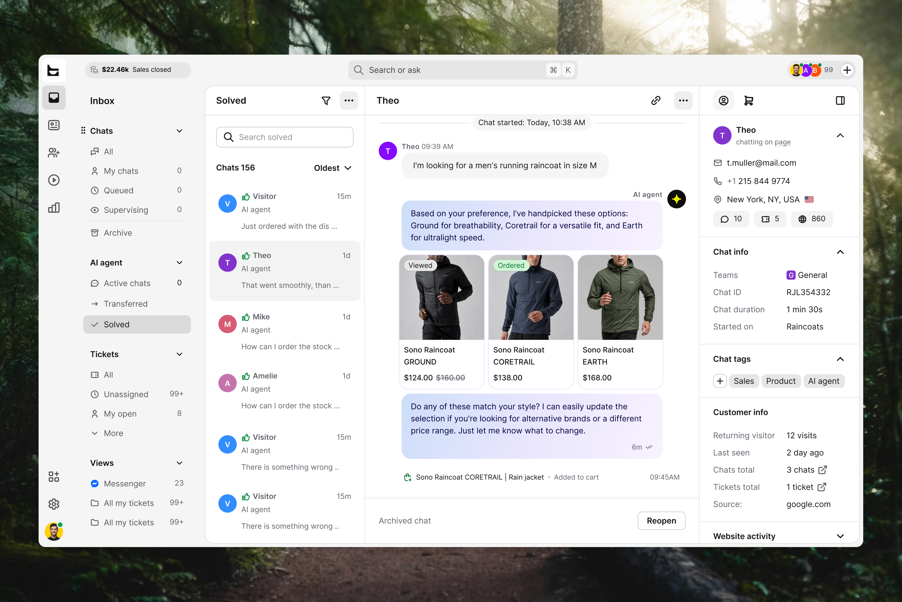The width and height of the screenshot is (902, 602).
Task: Collapse the AI agent section
Action: [179, 263]
